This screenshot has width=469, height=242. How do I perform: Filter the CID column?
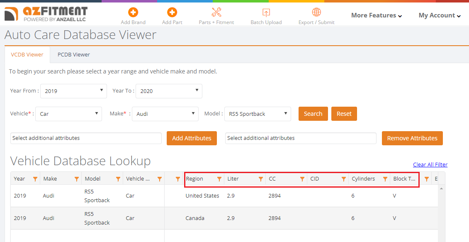344,179
